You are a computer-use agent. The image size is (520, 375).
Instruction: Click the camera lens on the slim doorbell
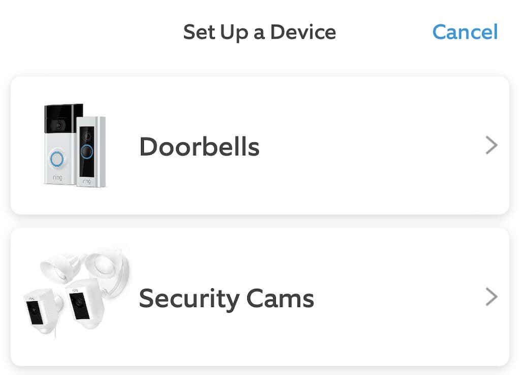(x=87, y=136)
